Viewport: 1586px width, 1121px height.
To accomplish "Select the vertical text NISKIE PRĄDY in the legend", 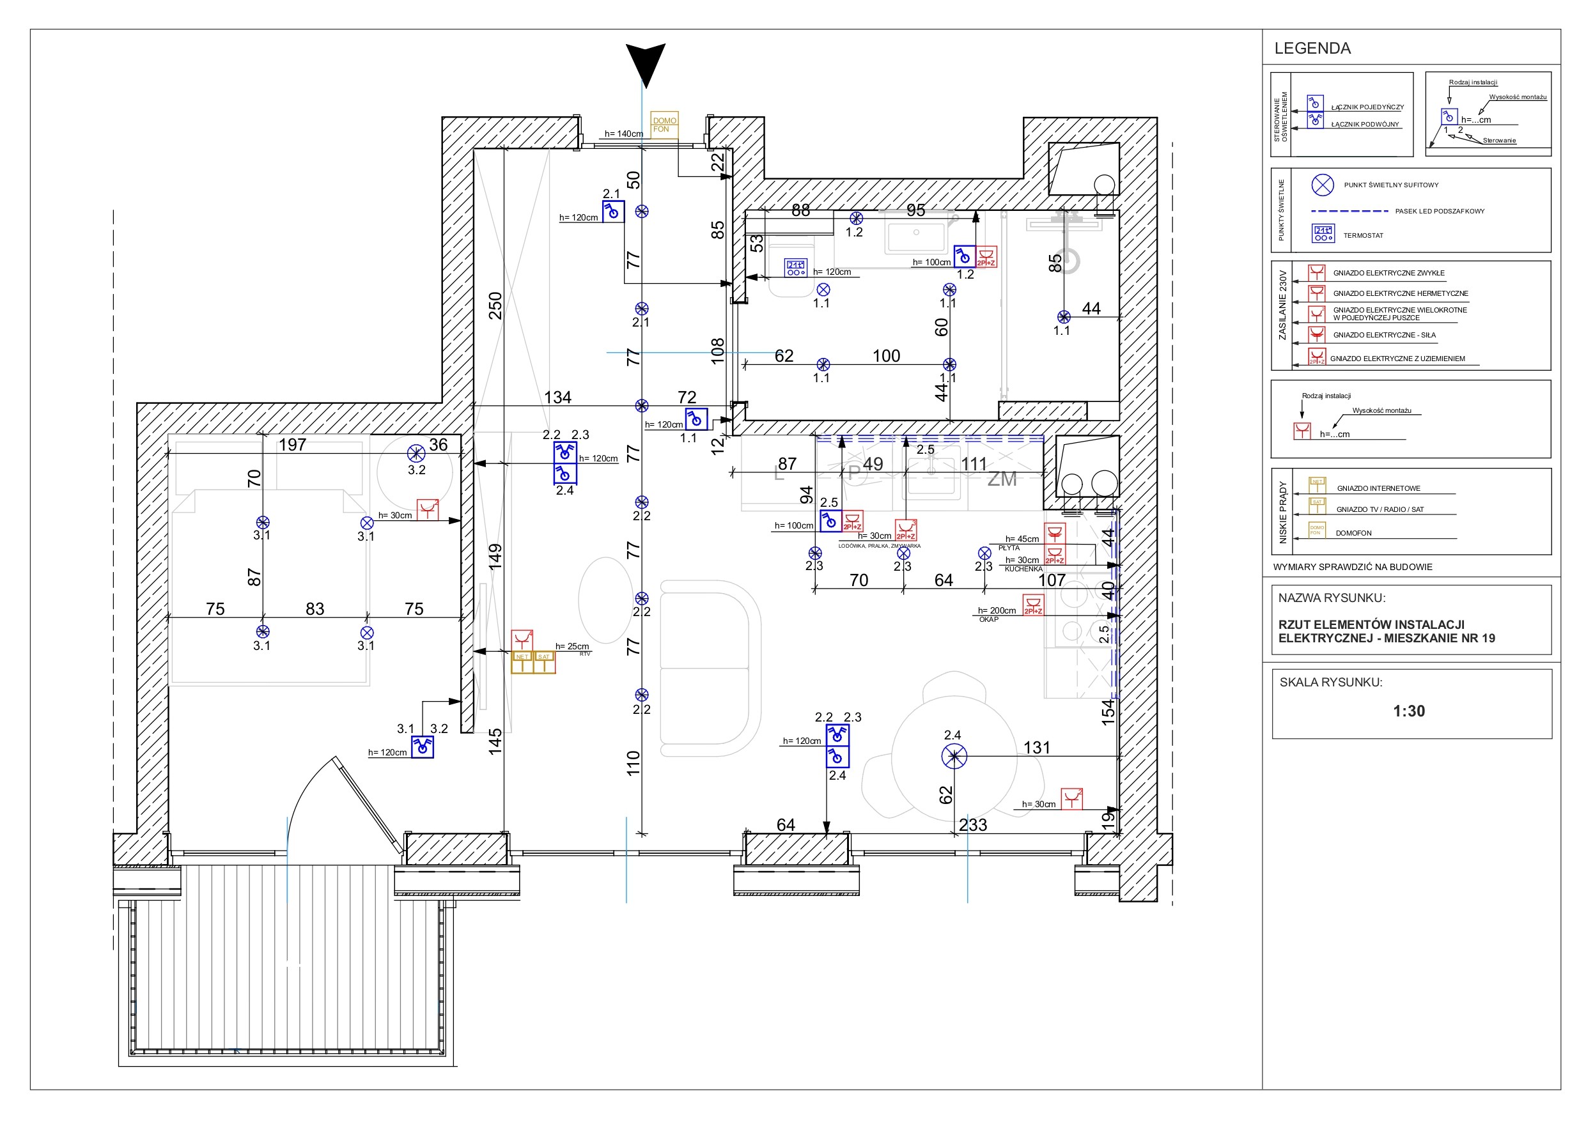I will [1283, 512].
